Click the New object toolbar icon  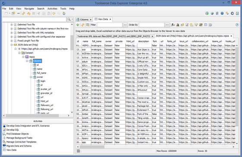point(6,13)
